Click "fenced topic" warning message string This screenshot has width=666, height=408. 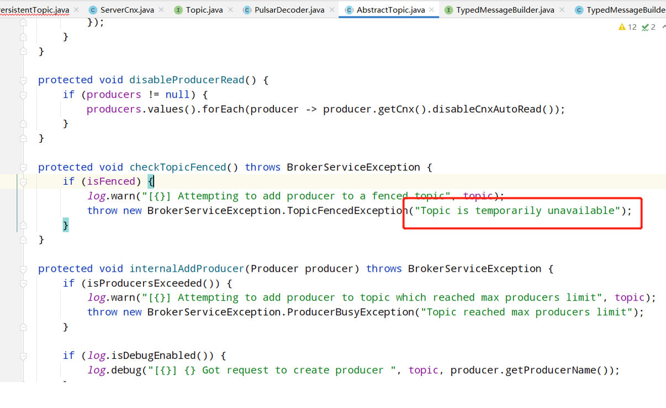[x=296, y=196]
